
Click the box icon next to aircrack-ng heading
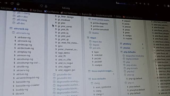pos(11,28)
